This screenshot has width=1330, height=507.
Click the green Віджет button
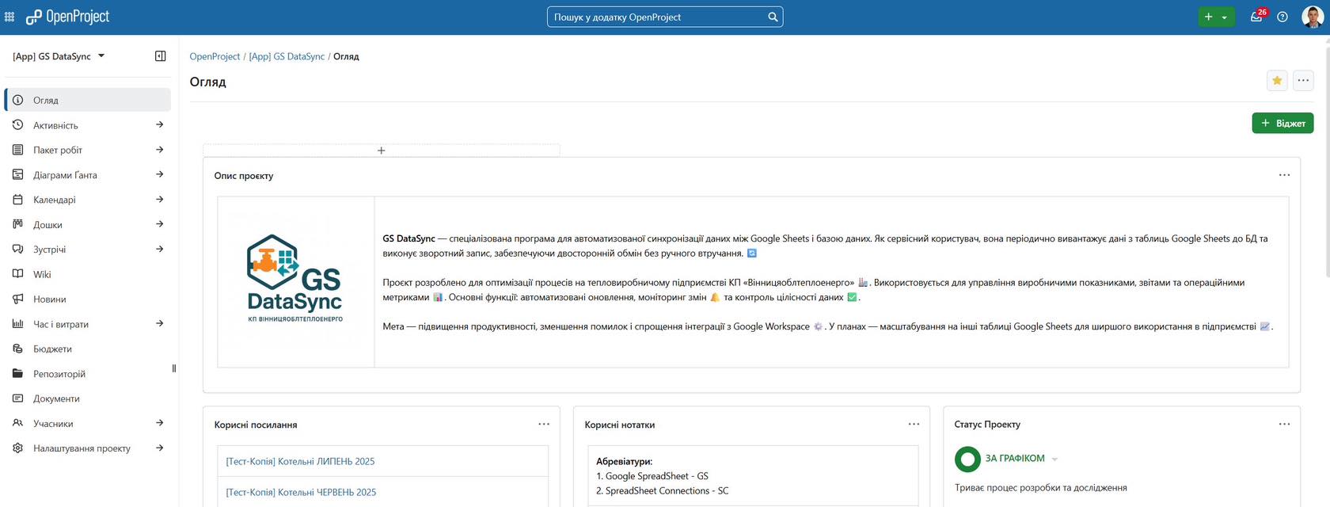1282,124
